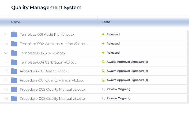
Task: Click the approval signature icon for Template-004 Calibration
Action: pyautogui.click(x=103, y=62)
